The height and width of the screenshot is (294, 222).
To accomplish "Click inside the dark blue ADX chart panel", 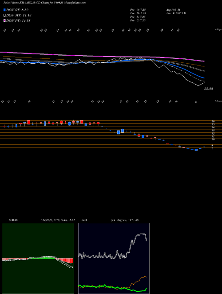I will (x=114, y=258).
